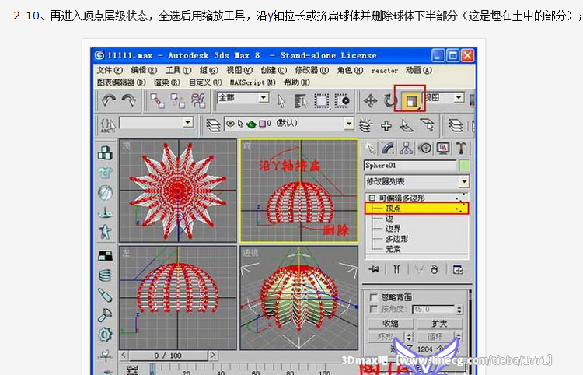This screenshot has height=375, width=583.
Task: Click the time slider next frame arrow
Action: 213,356
